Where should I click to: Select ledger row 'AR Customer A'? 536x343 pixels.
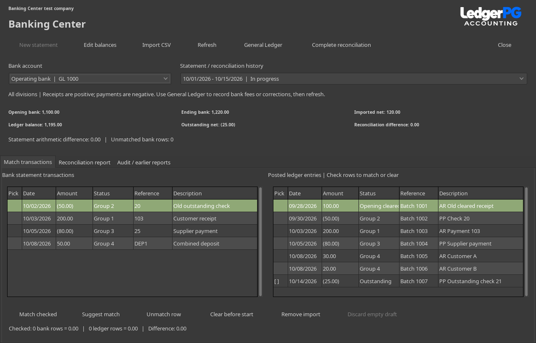pyautogui.click(x=398, y=256)
